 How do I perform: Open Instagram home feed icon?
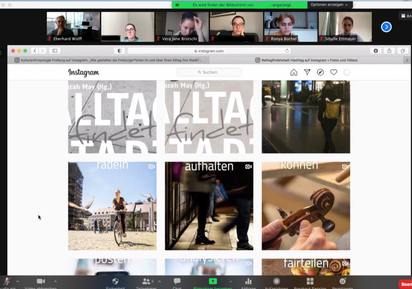[294, 72]
